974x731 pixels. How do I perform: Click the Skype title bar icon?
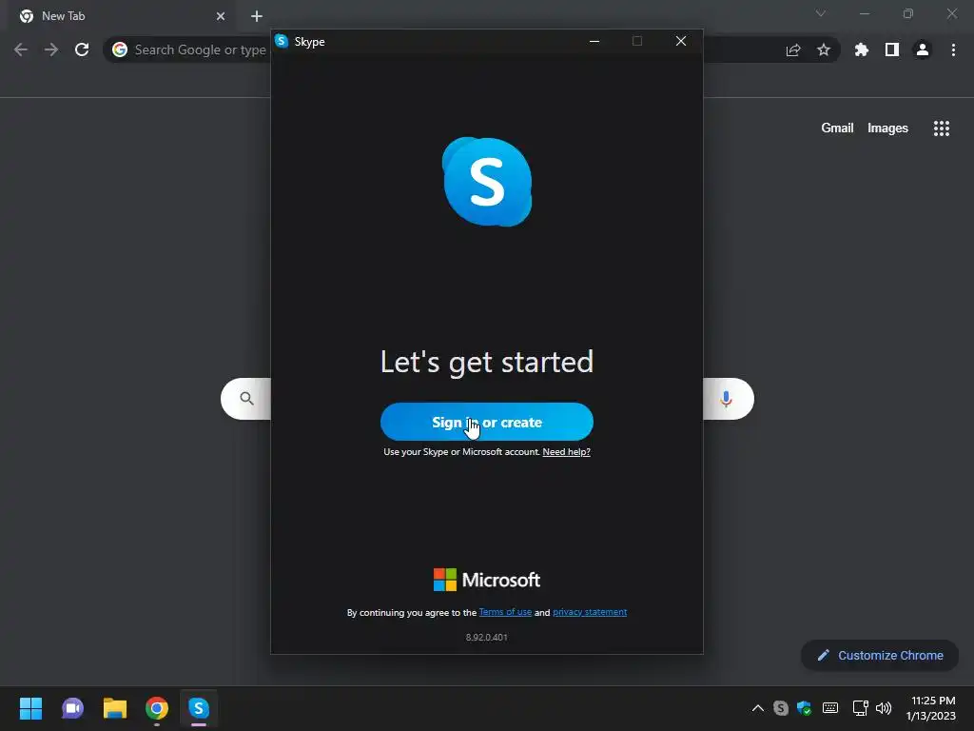click(x=282, y=41)
